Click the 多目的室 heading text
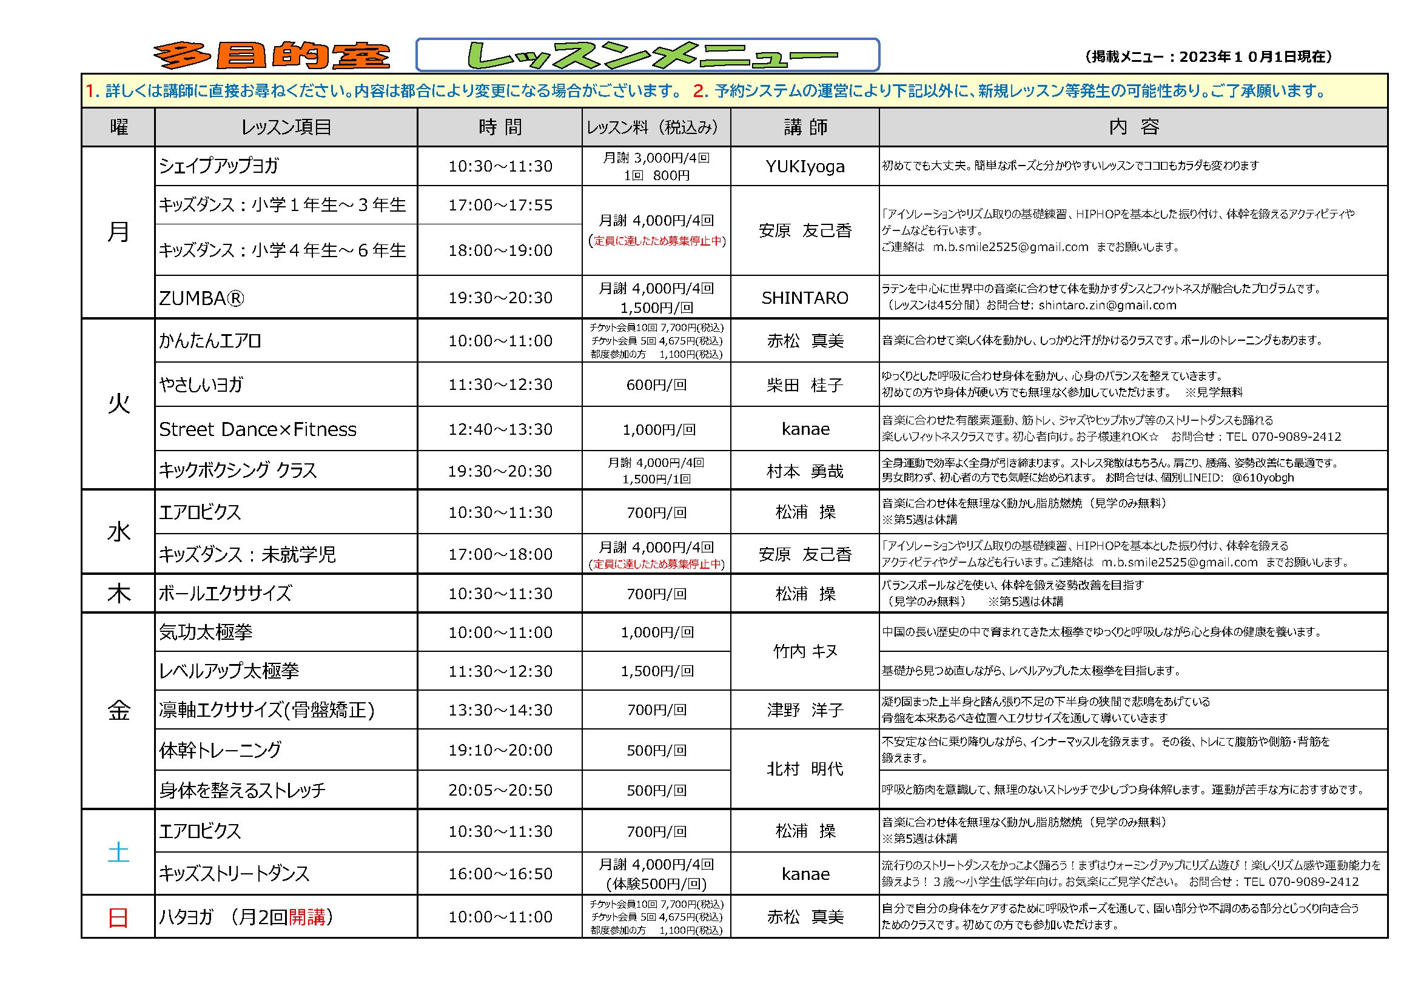This screenshot has width=1418, height=1003. pyautogui.click(x=272, y=56)
